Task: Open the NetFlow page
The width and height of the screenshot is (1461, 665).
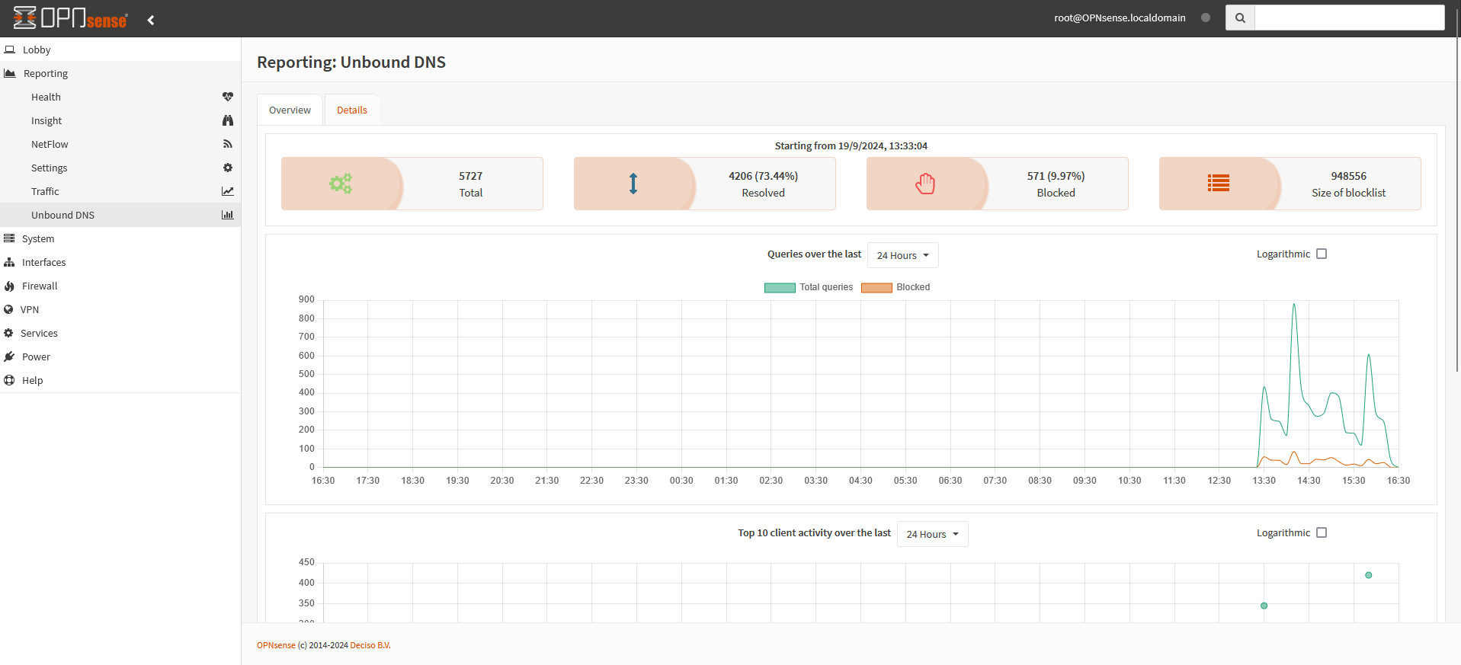Action: point(120,144)
